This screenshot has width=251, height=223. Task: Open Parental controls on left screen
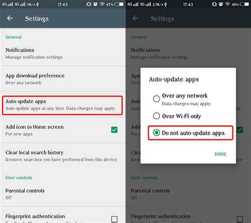tap(62, 194)
